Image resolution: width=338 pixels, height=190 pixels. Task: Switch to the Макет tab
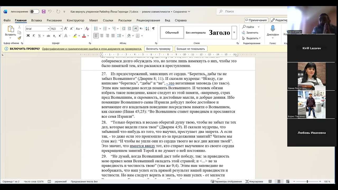[93, 20]
